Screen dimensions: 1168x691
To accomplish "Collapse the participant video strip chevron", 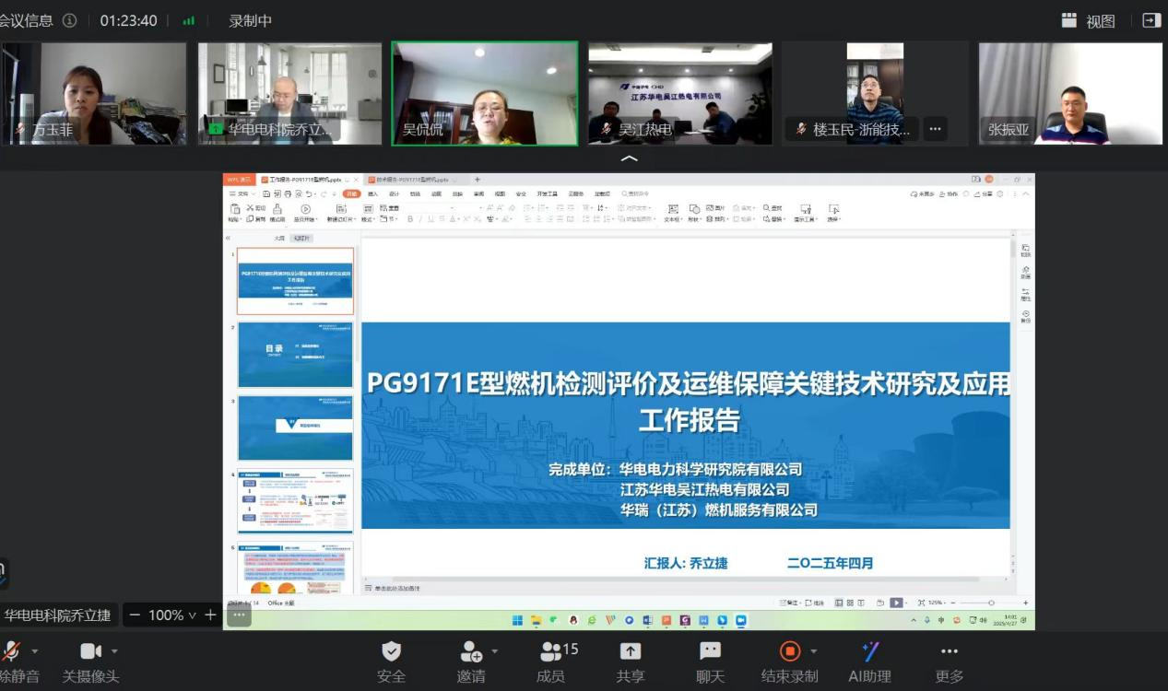I will pos(630,158).
